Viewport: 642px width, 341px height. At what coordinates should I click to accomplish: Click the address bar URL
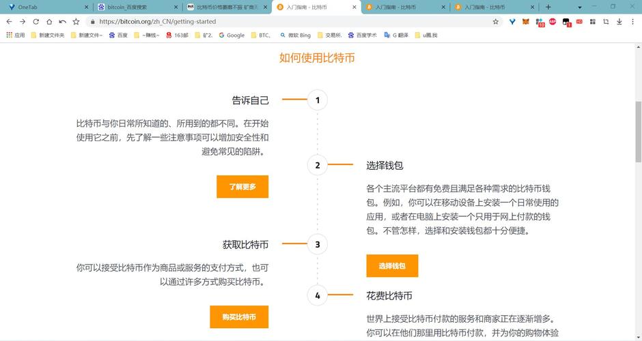click(158, 22)
